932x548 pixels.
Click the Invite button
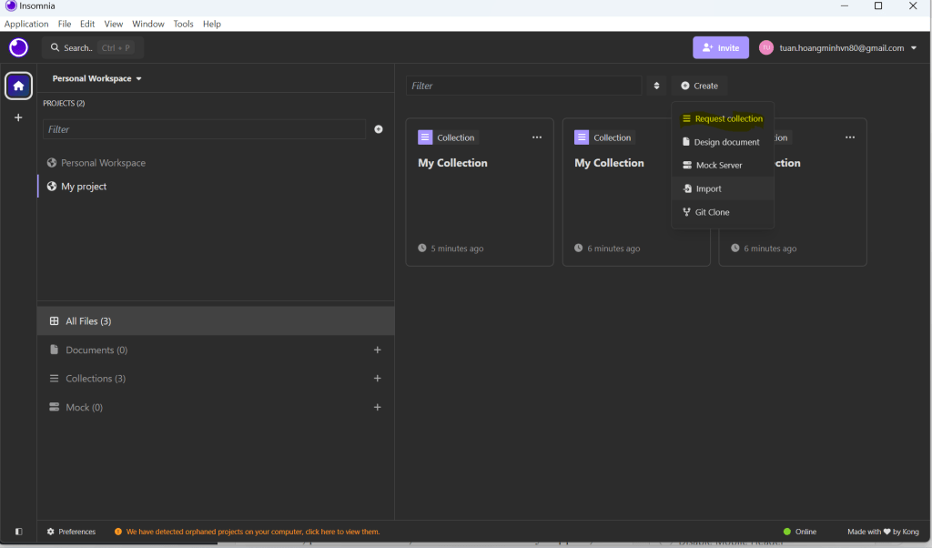click(720, 48)
